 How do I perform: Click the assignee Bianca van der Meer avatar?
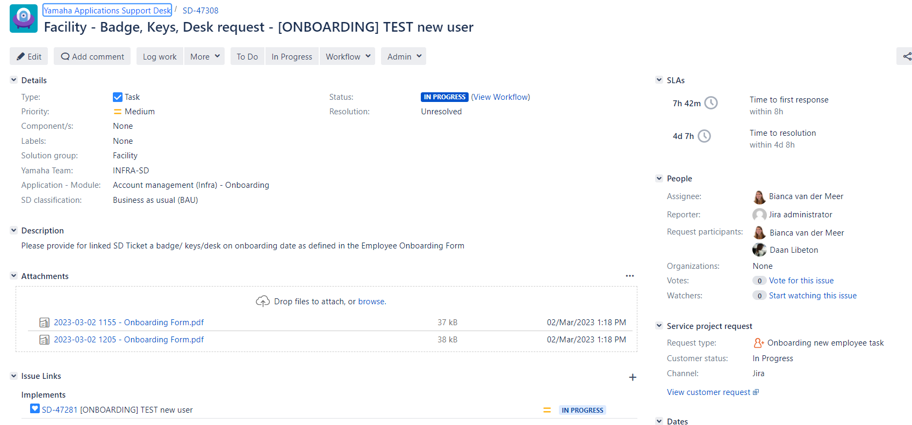759,197
